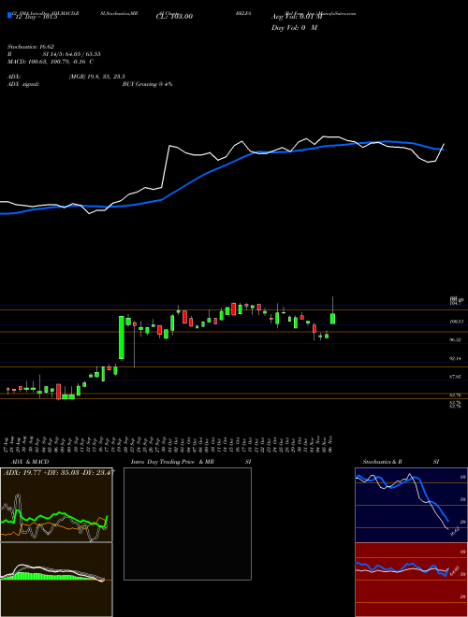Click the '(MGR) 19.8, 35, 23.5' ADX values
468x617 pixels.
point(97,77)
